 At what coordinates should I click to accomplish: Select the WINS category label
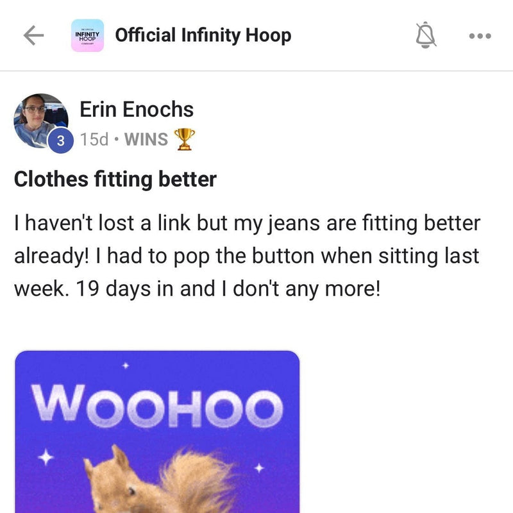[147, 140]
